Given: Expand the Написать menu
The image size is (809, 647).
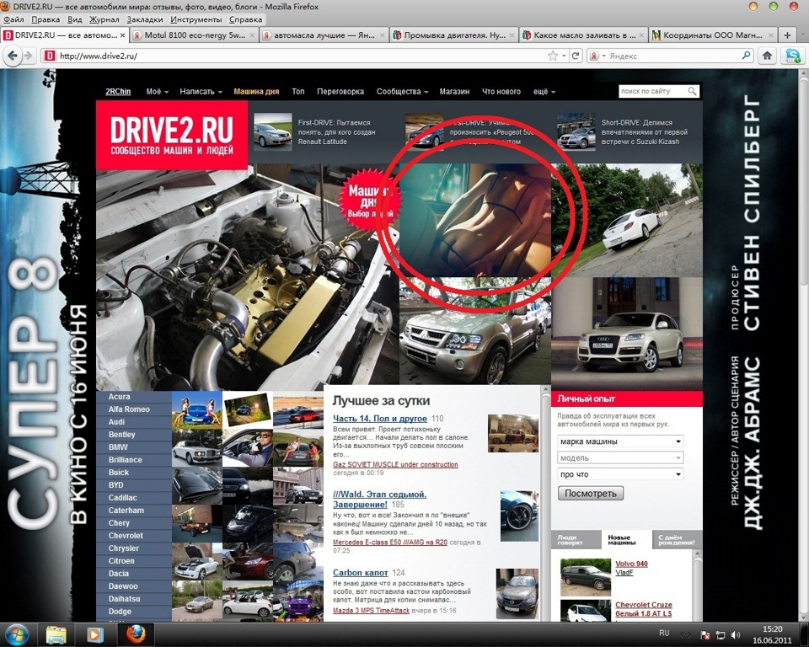Looking at the screenshot, I should coord(201,91).
